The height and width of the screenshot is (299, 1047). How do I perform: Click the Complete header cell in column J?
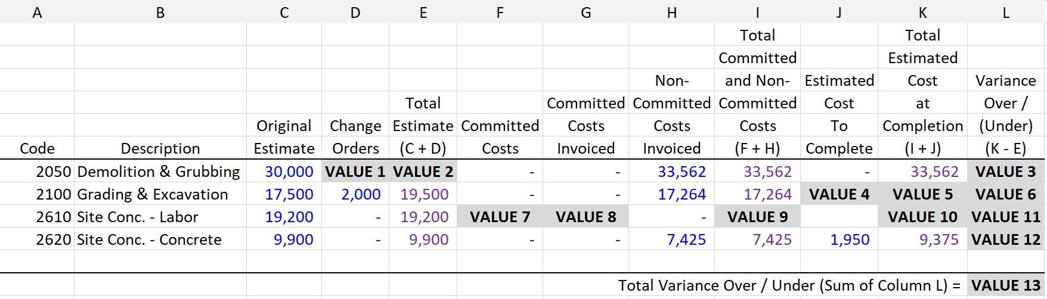[839, 148]
